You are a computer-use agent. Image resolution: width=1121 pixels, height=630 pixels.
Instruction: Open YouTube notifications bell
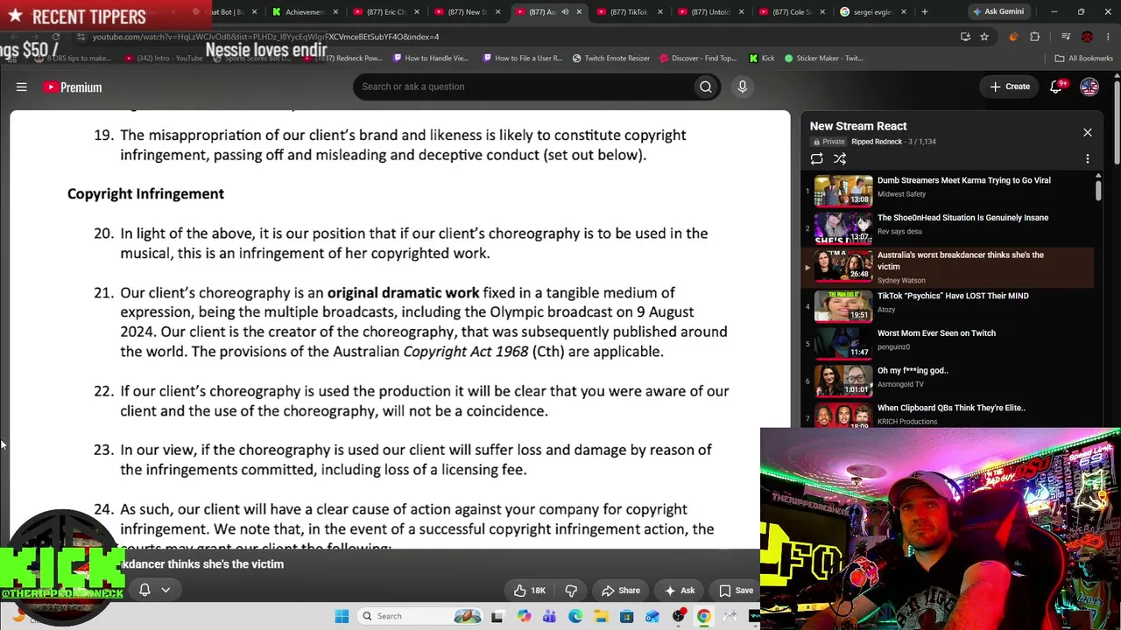[x=1056, y=87]
